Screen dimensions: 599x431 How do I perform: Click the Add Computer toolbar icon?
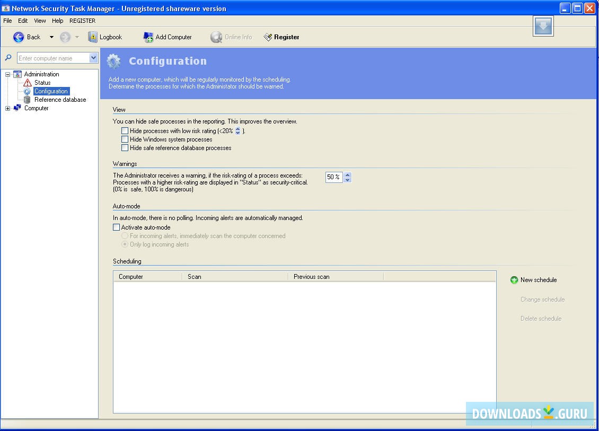(x=148, y=37)
